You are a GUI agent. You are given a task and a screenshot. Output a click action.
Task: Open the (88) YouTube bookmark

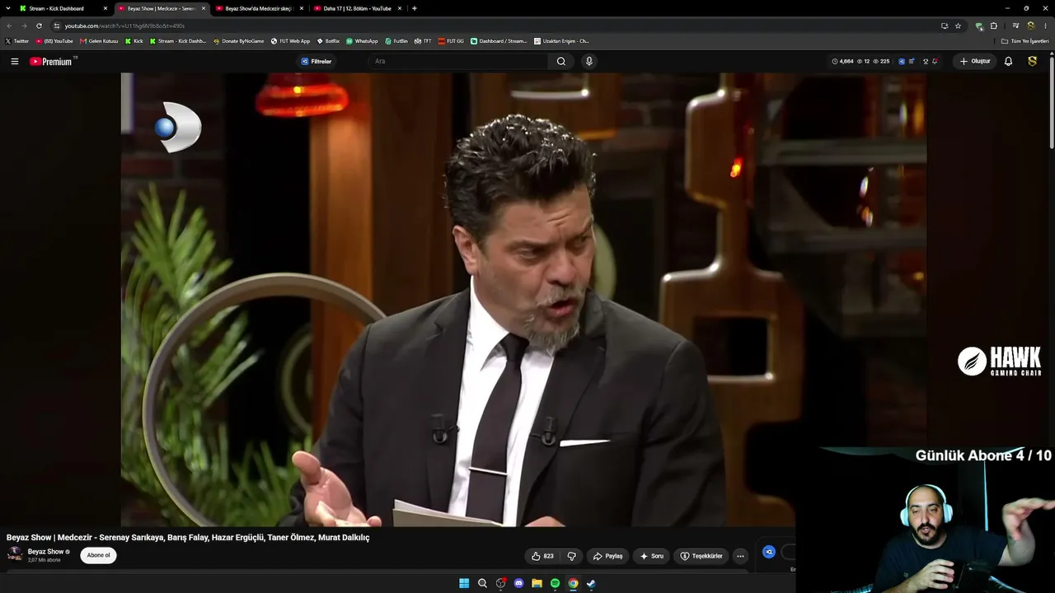tap(54, 41)
